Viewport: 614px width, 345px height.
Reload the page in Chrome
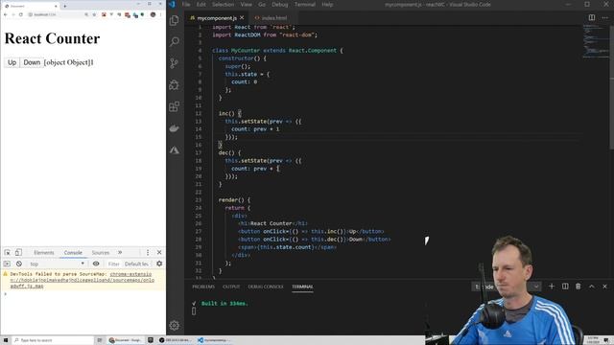(21, 14)
